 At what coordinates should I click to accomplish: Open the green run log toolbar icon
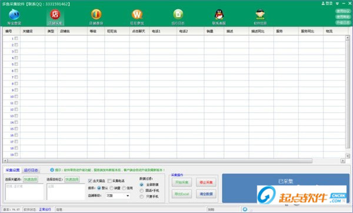pos(178,14)
